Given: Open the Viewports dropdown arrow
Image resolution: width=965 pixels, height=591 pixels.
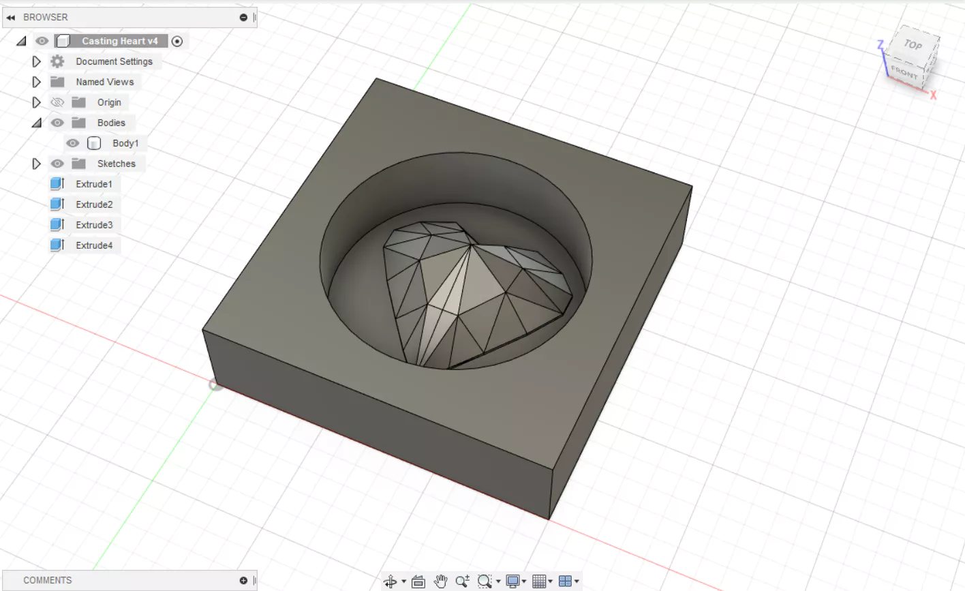Looking at the screenshot, I should (577, 581).
